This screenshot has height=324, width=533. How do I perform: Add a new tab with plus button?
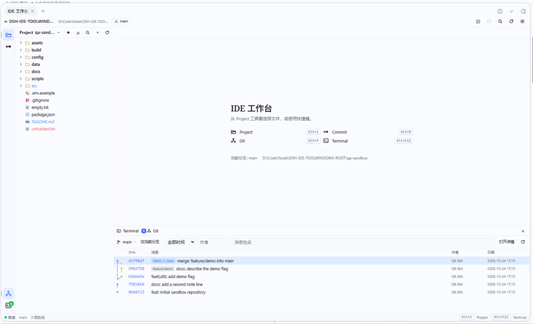coord(43,11)
